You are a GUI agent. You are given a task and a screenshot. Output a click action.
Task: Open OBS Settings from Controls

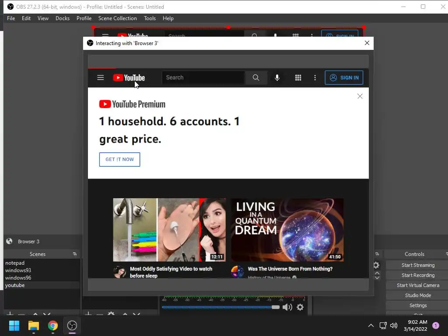pos(418,305)
